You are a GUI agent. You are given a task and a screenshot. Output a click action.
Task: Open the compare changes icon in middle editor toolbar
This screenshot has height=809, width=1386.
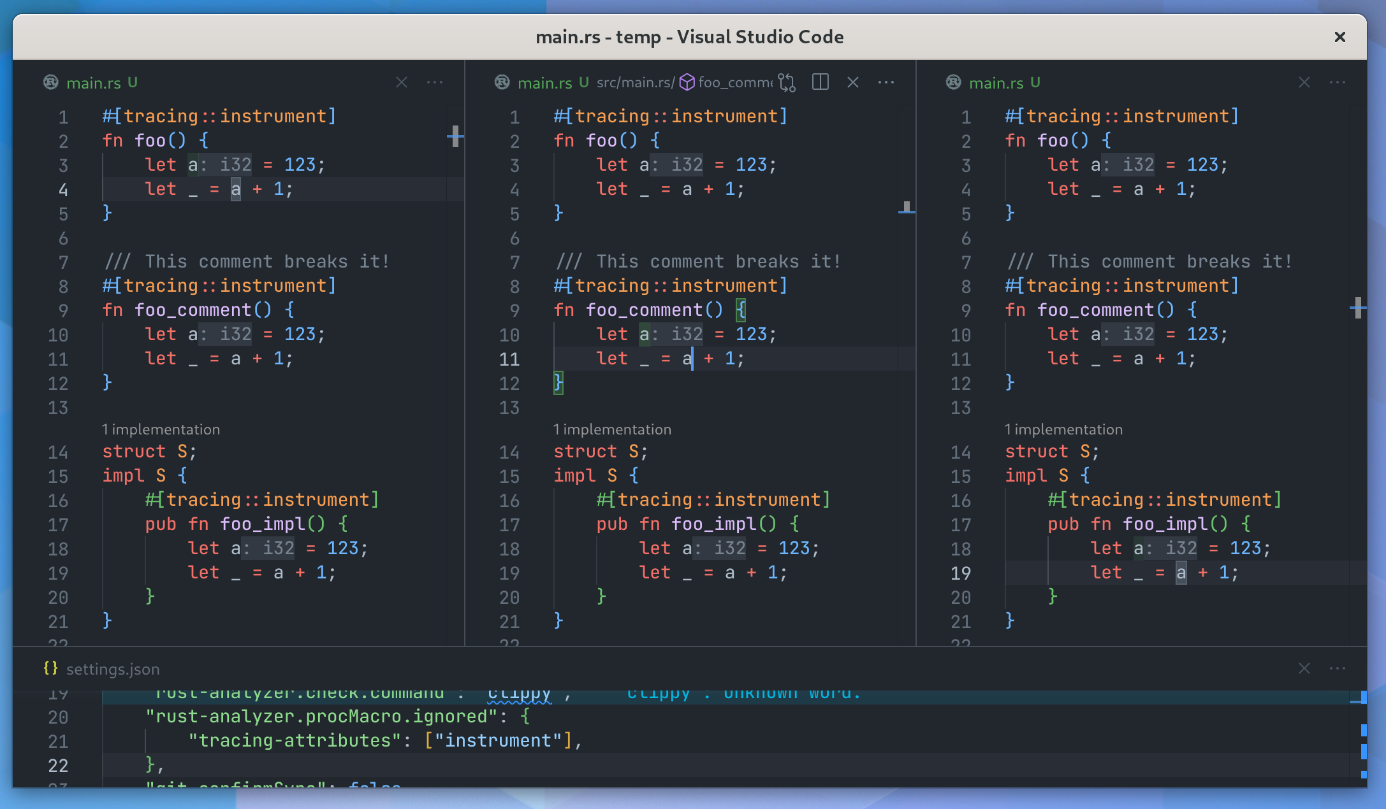pyautogui.click(x=787, y=82)
